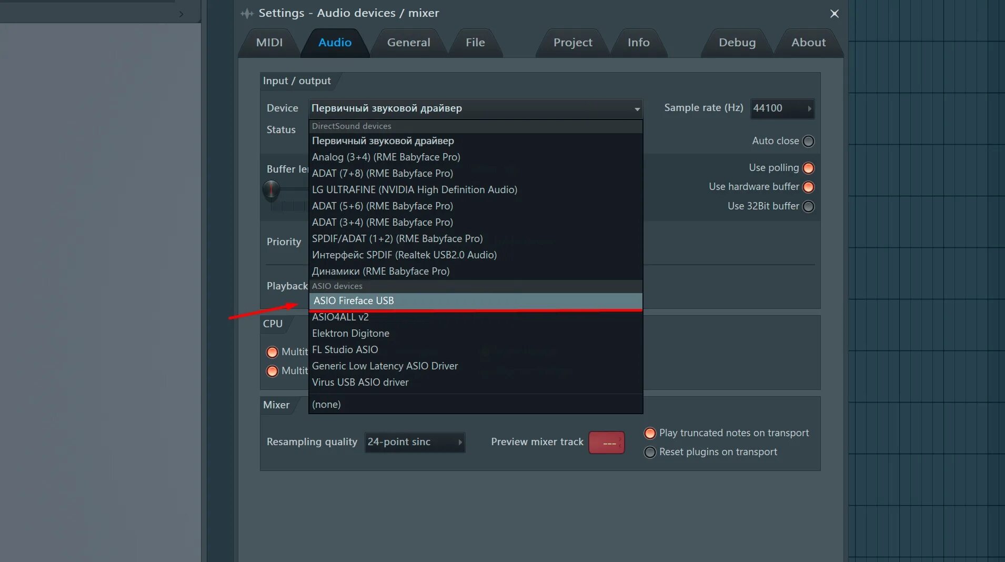
Task: Select Generic Low Latency ASIO Driver
Action: [475, 366]
